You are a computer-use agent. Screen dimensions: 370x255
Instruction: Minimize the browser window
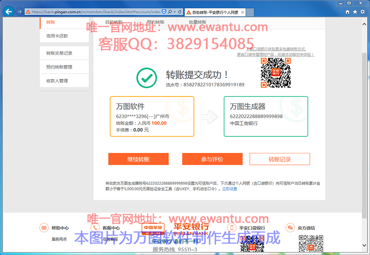(340, 3)
